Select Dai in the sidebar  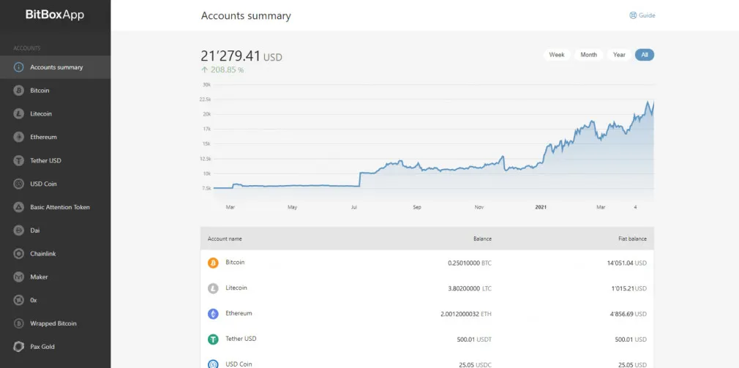pos(55,230)
